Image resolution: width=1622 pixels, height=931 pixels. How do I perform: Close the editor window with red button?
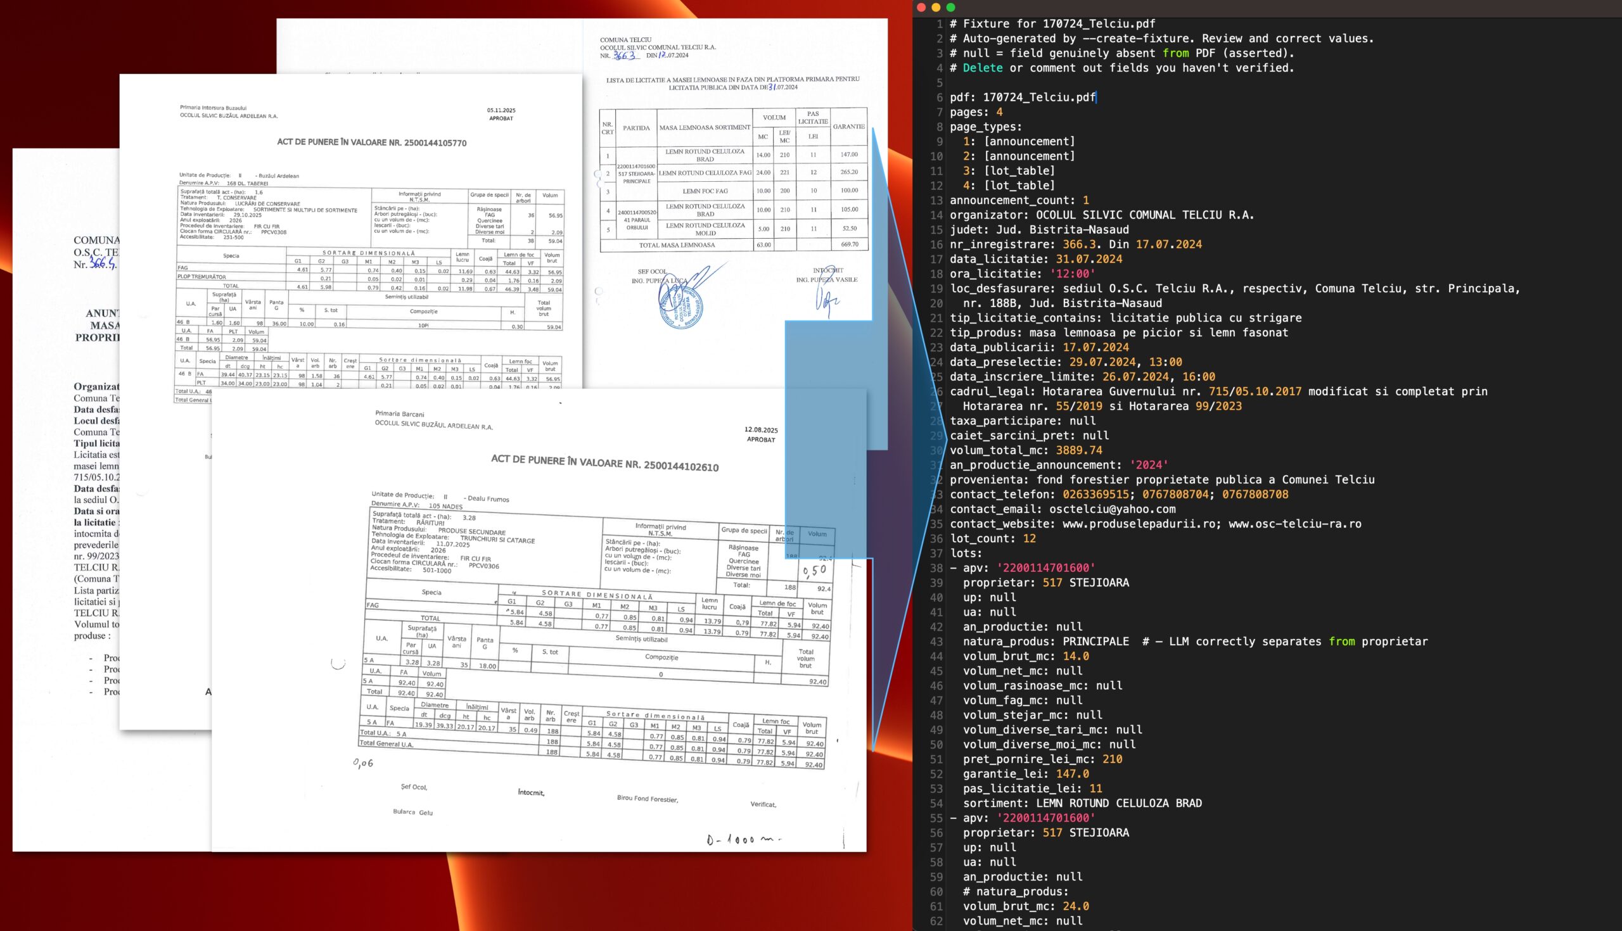921,8
